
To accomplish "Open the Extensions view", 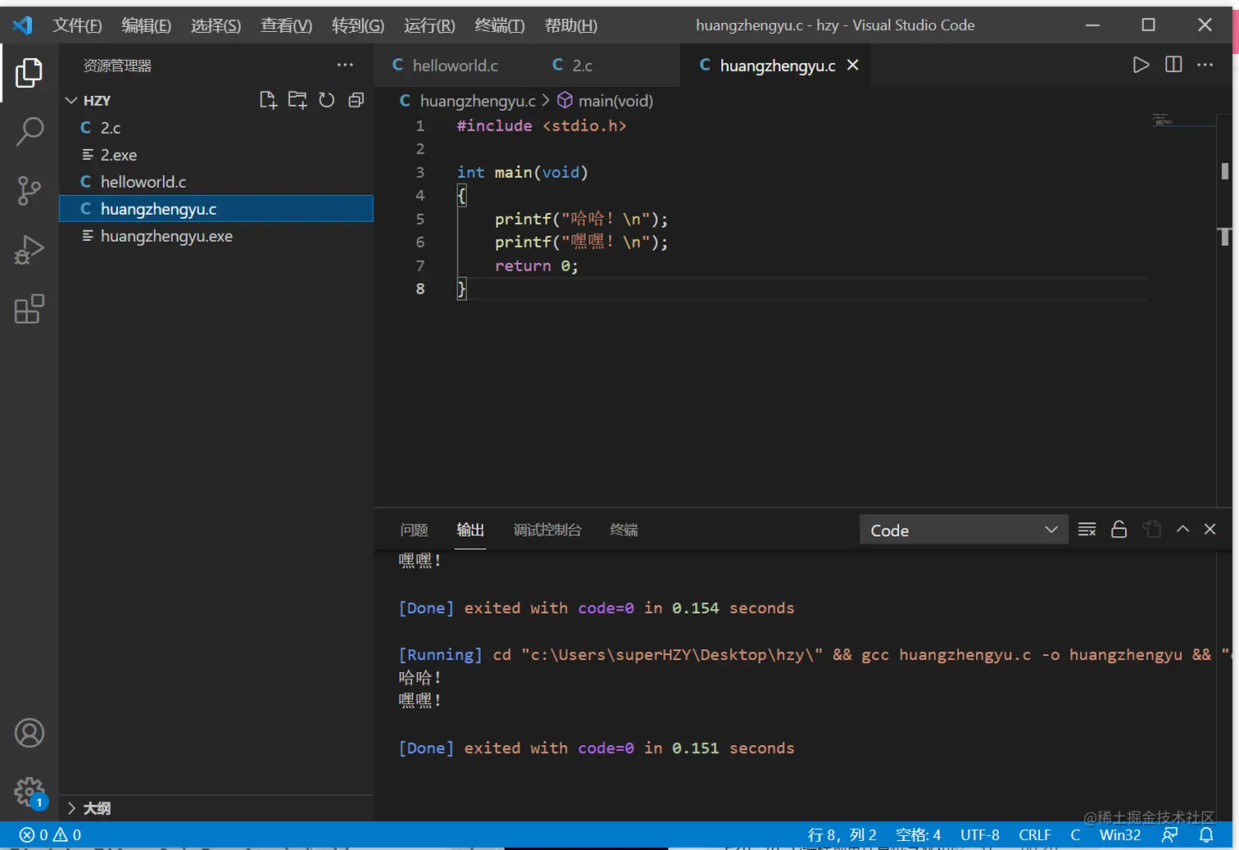I will (x=29, y=309).
